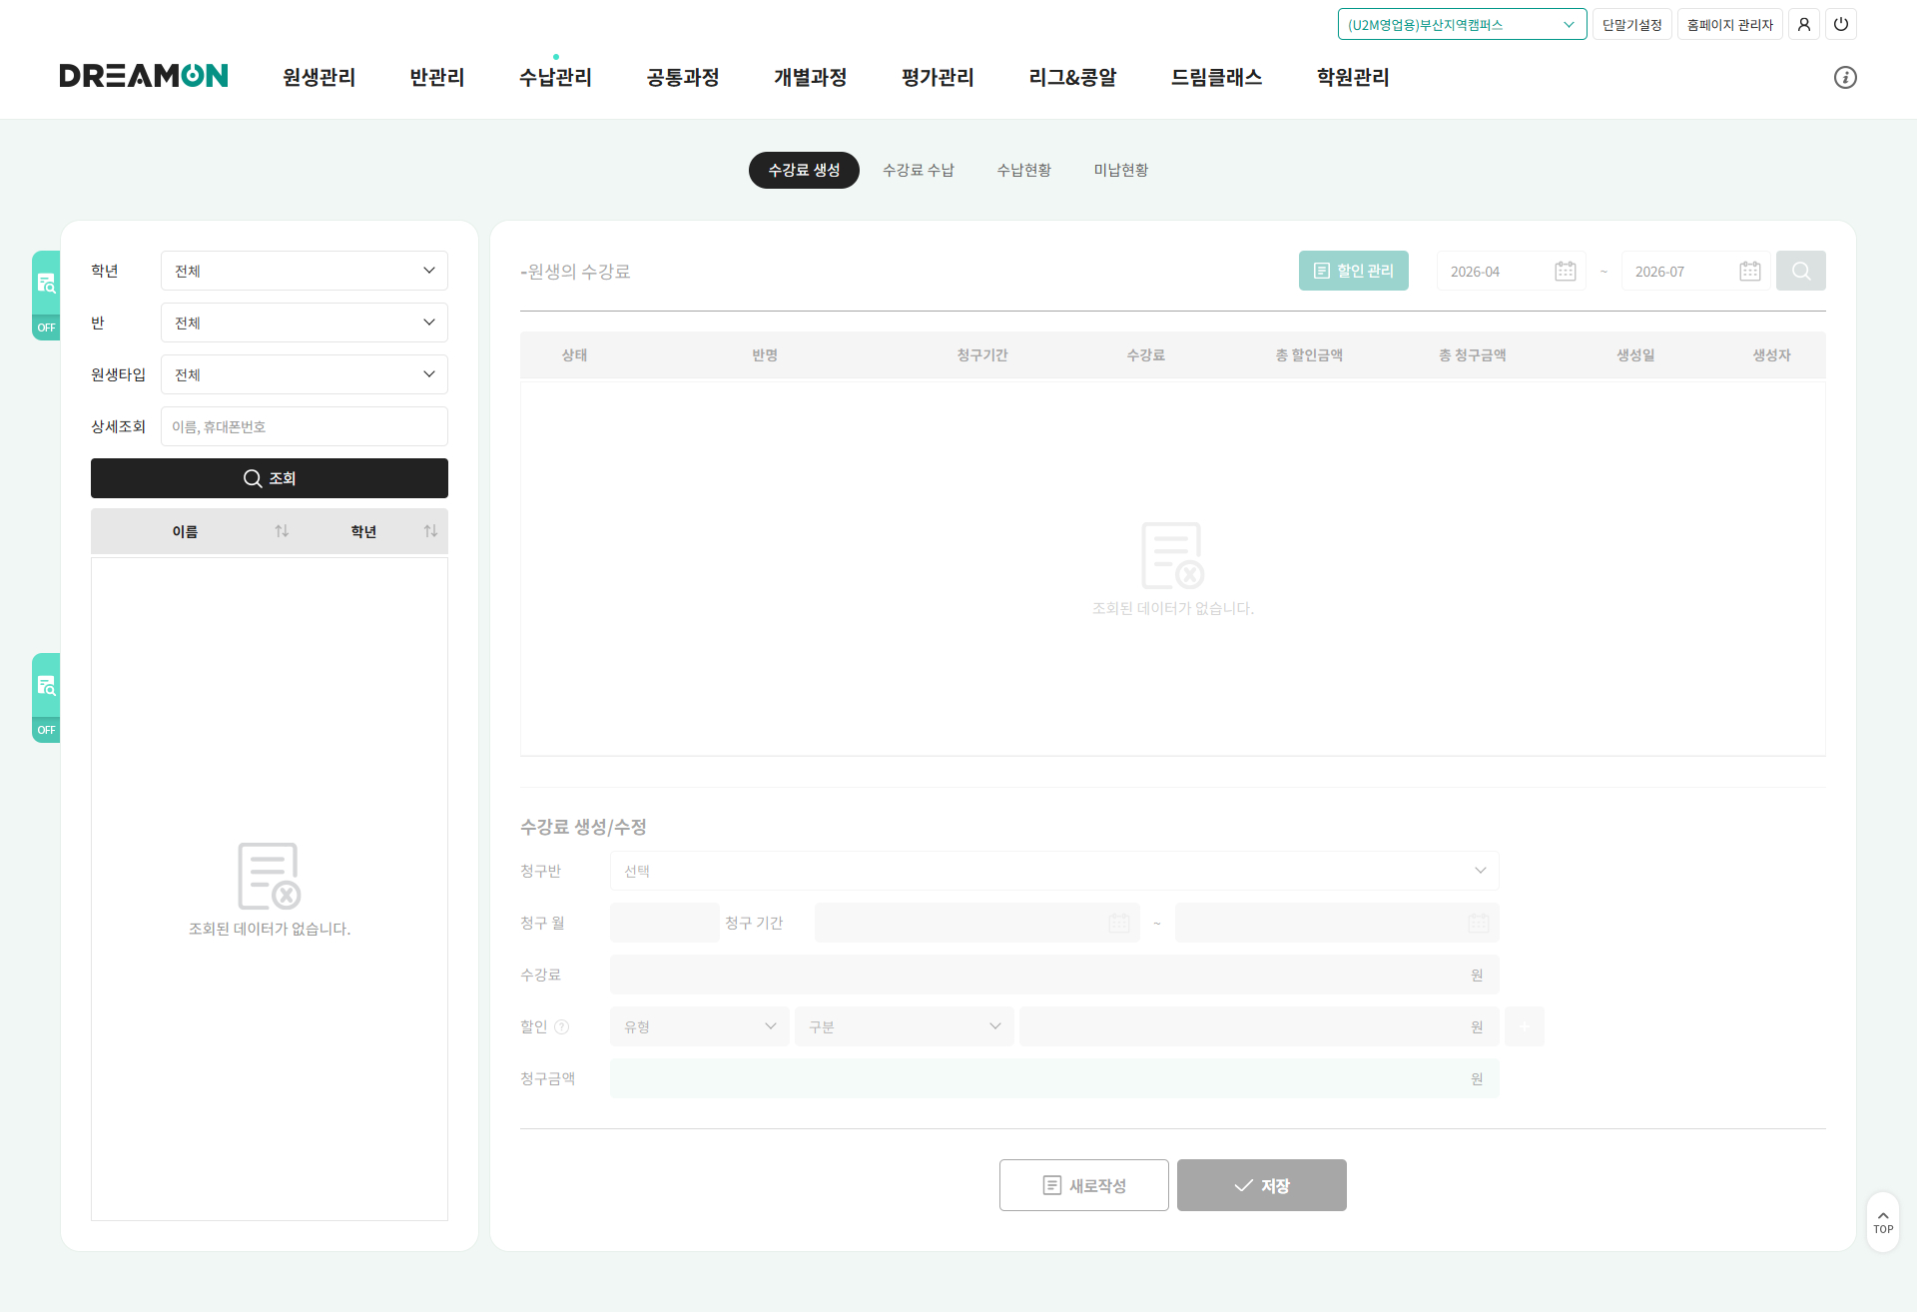Open calendar for 2026-07 end month

(x=1749, y=271)
